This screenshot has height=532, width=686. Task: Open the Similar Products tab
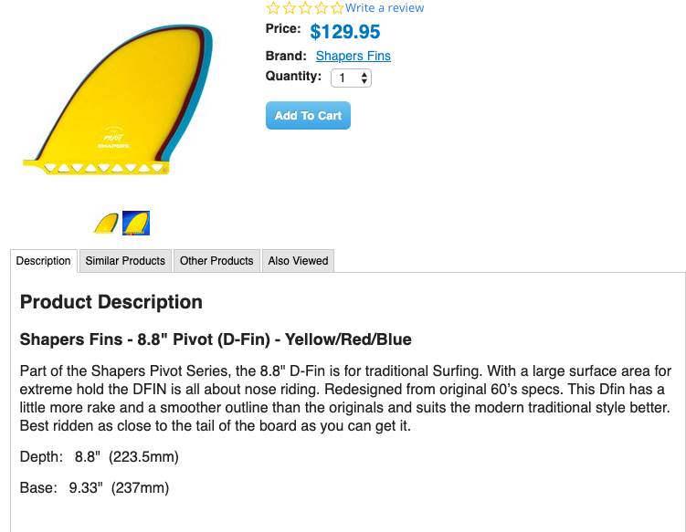click(x=125, y=261)
